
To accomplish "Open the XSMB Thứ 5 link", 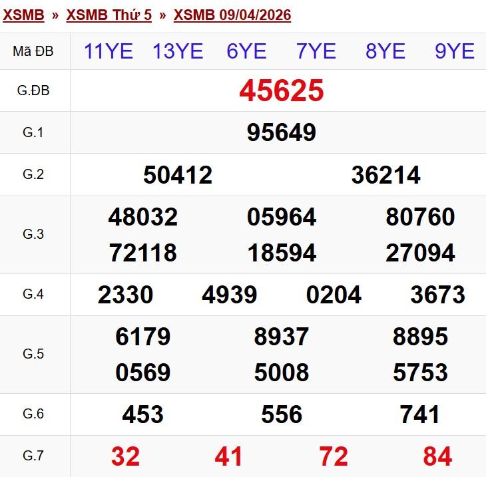I will tap(109, 15).
